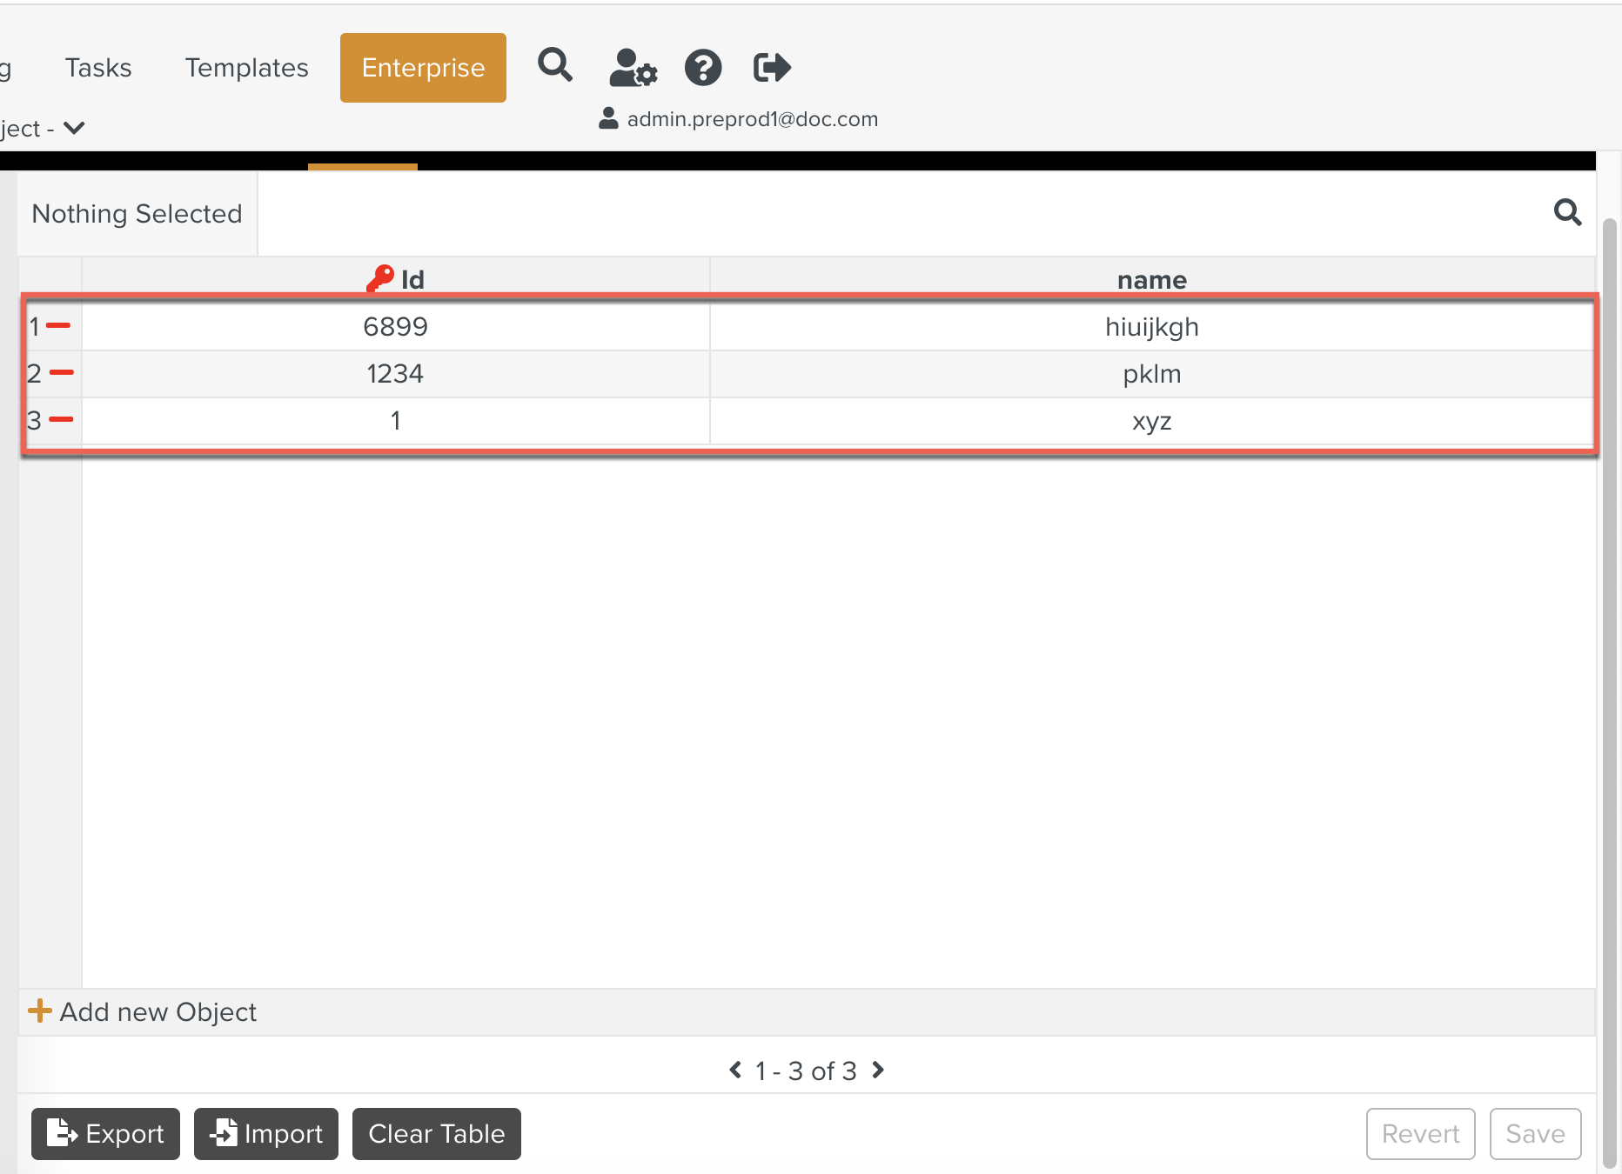1622x1174 pixels.
Task: Switch to the Tasks tab
Action: (x=97, y=67)
